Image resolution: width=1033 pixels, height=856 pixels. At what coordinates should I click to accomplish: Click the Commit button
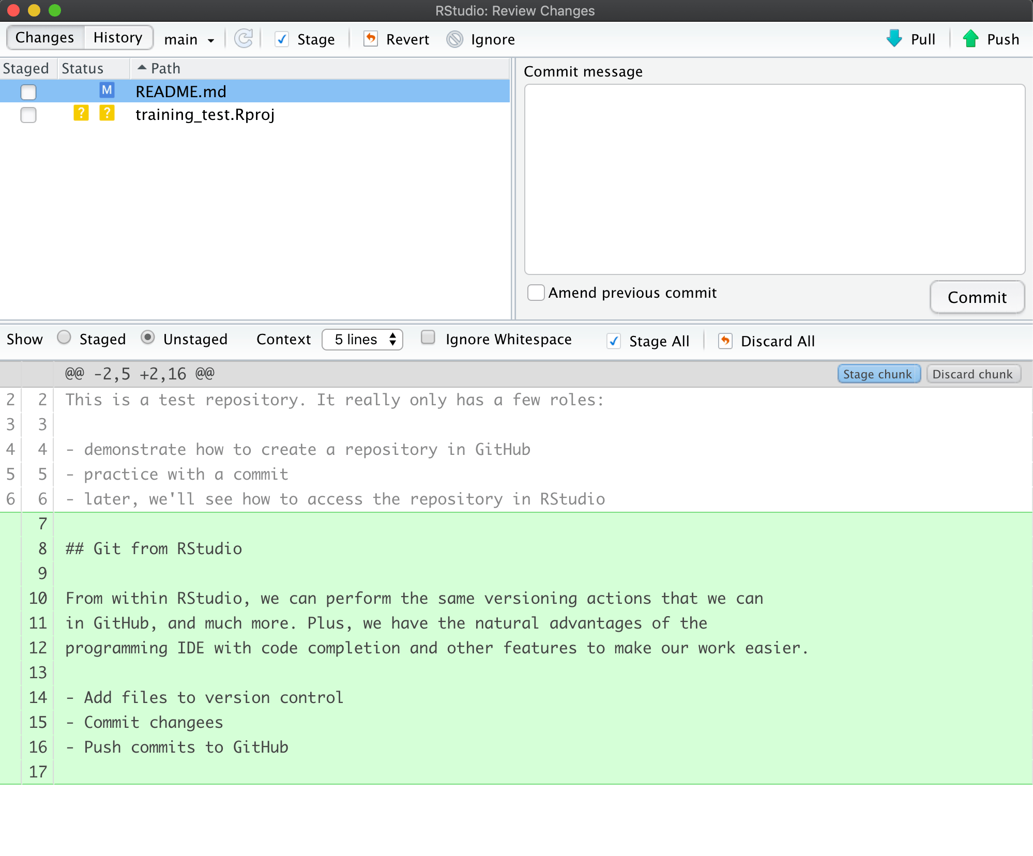pos(977,297)
